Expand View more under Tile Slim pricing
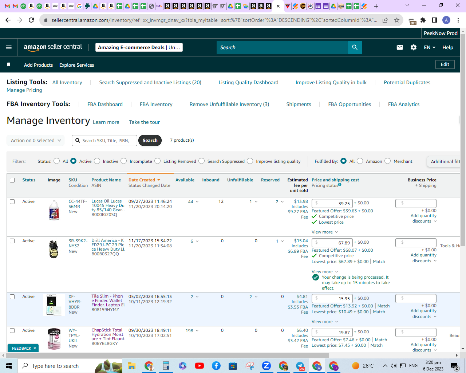466x373 pixels. click(325, 322)
